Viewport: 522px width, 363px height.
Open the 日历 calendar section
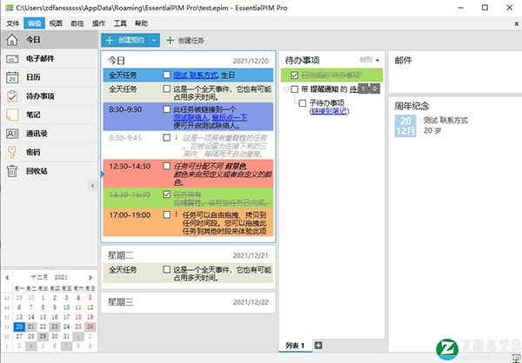[49, 77]
